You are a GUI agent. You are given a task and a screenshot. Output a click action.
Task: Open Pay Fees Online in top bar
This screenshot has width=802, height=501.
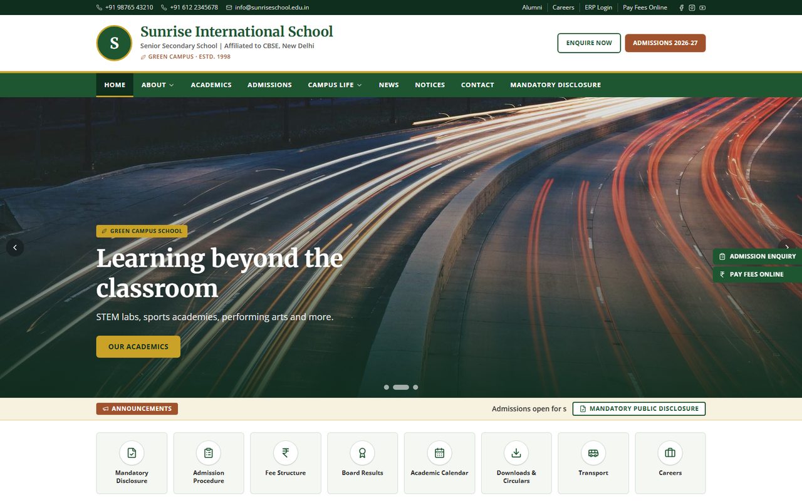click(645, 8)
